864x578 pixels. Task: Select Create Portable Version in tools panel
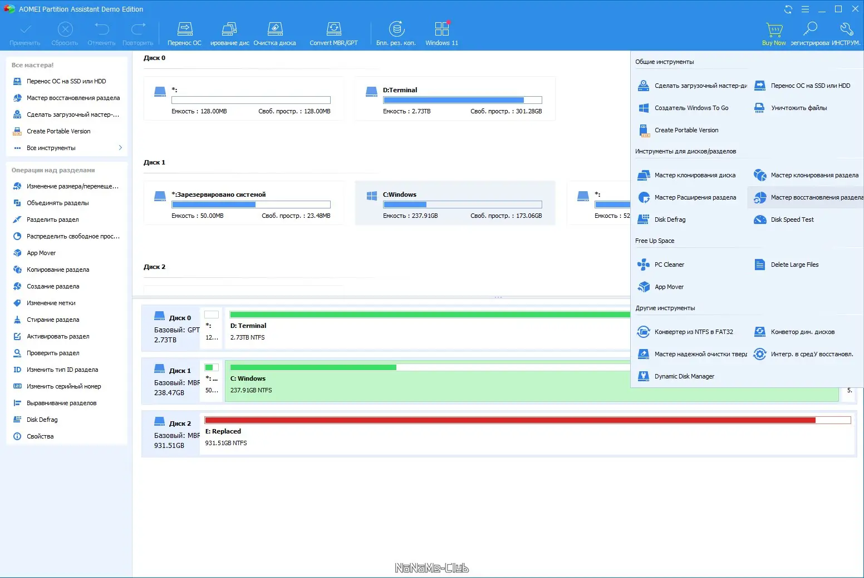[x=678, y=130]
